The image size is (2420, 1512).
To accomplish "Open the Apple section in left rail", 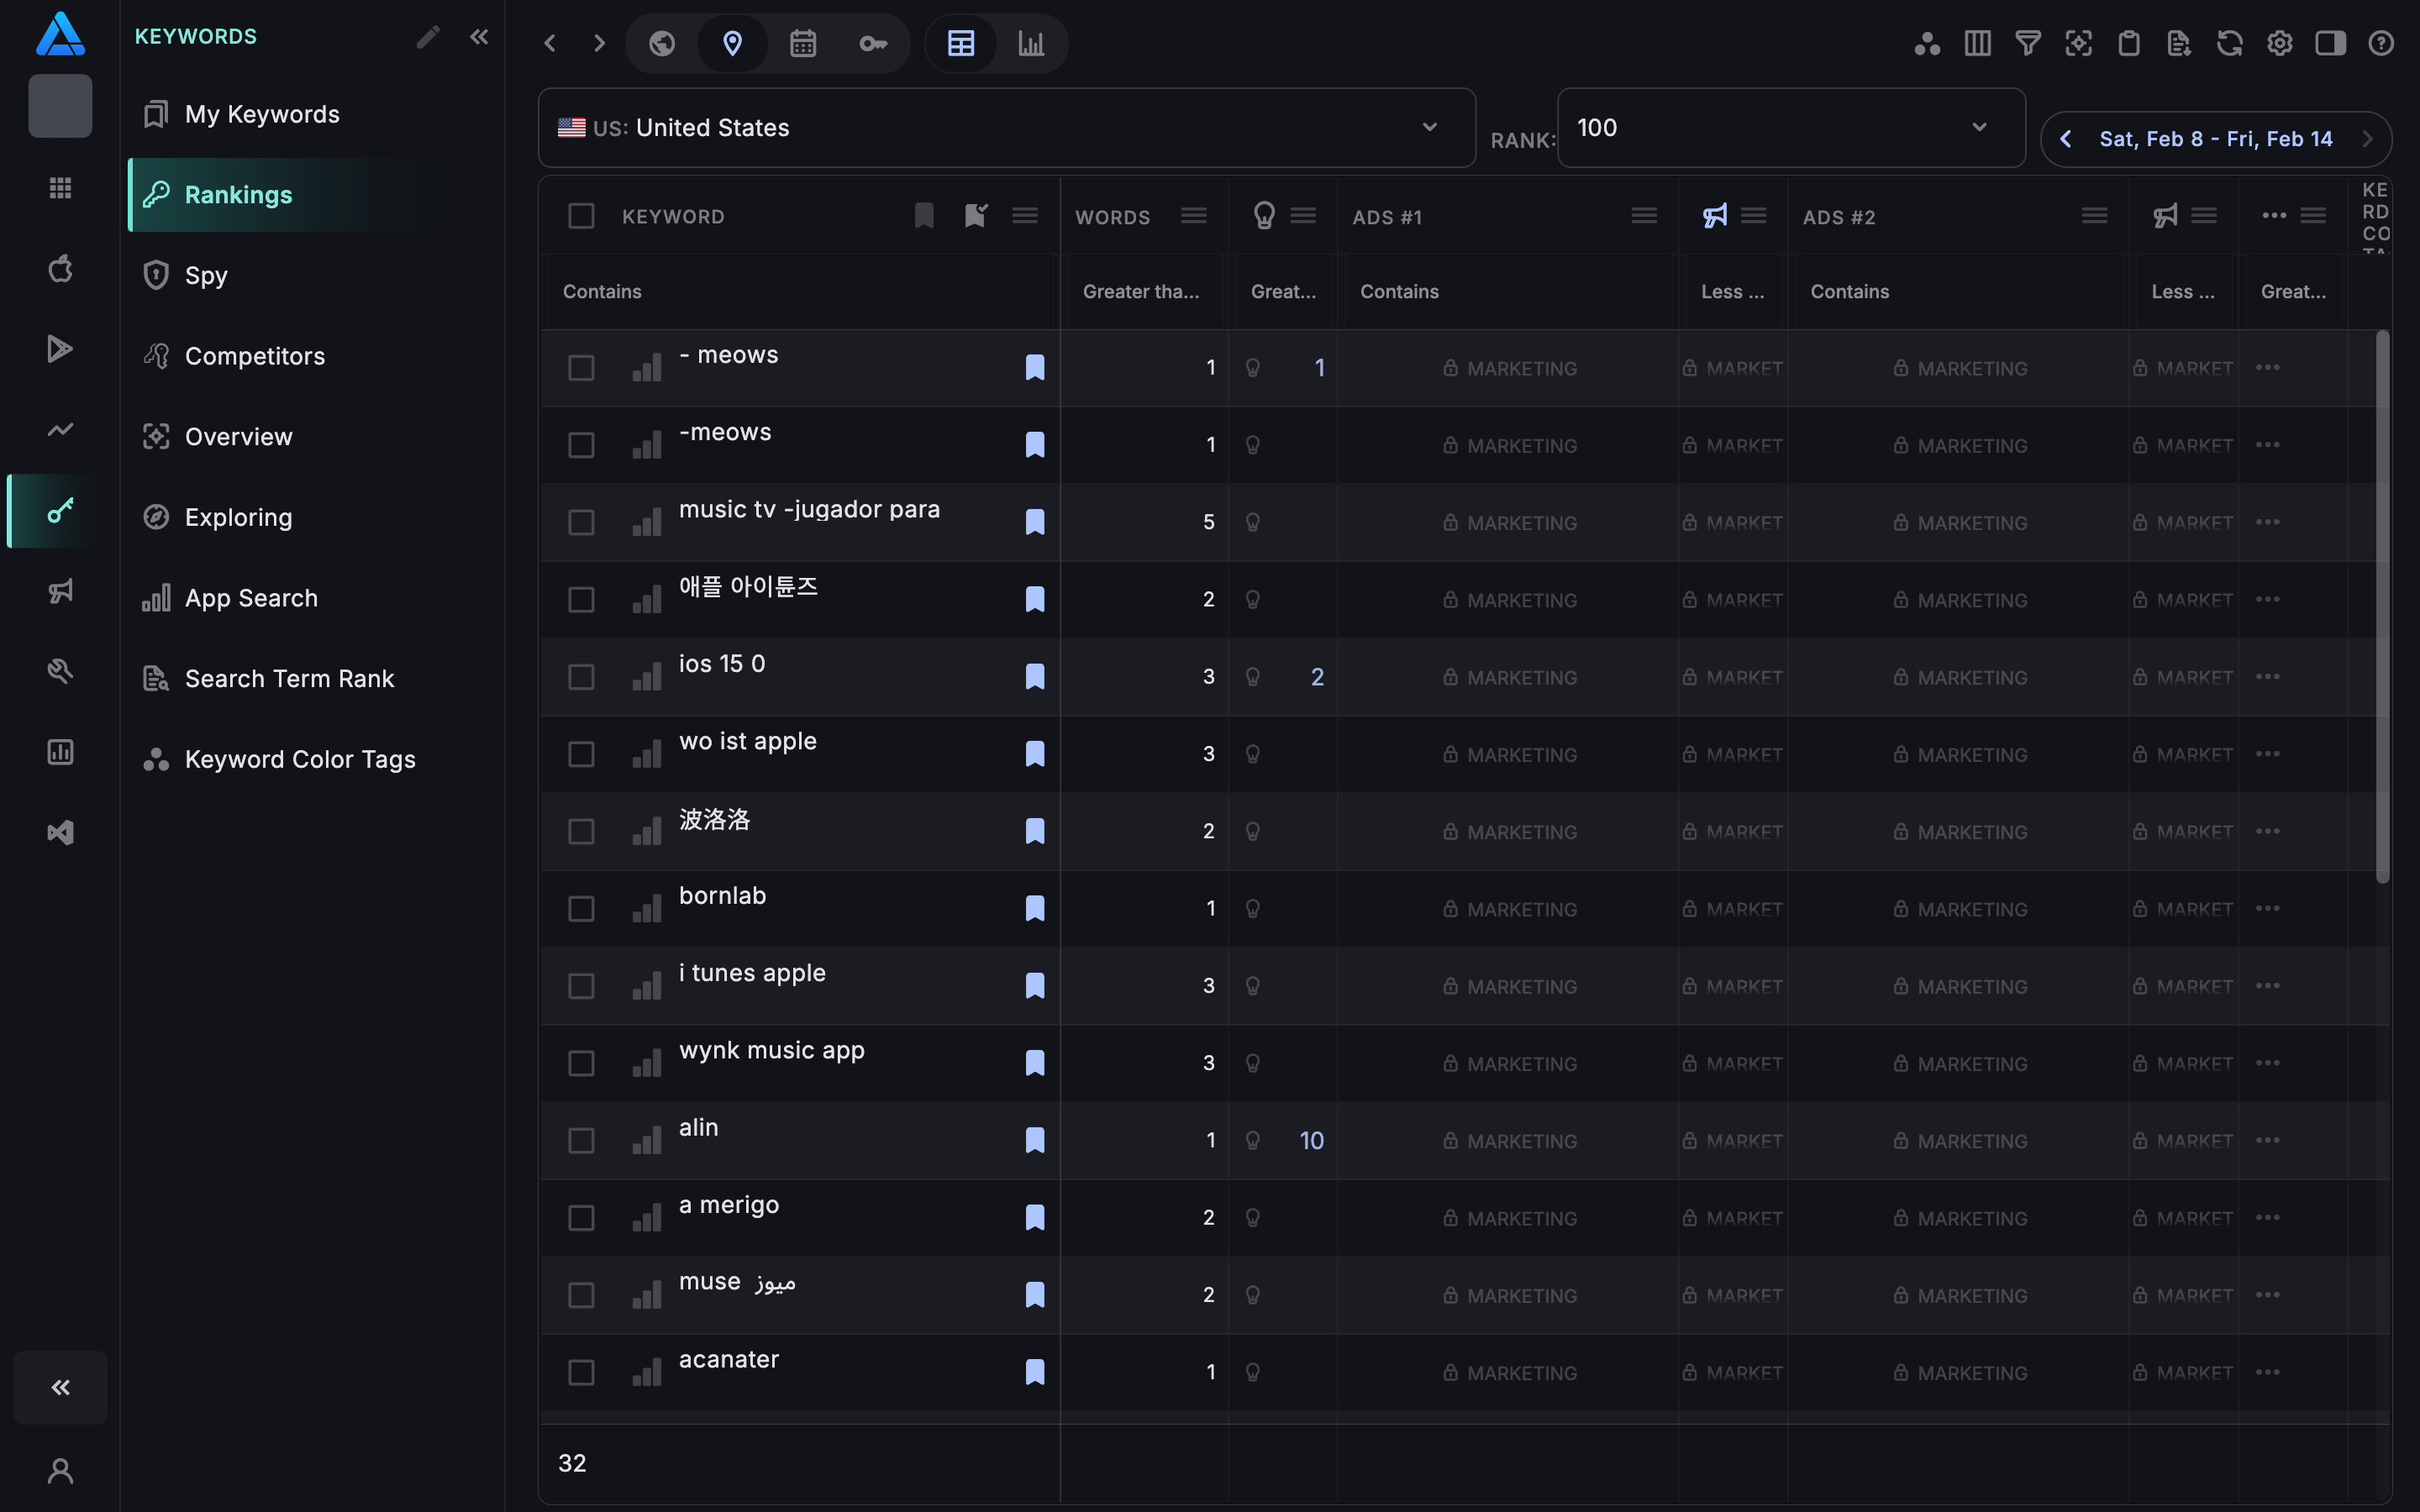I will point(60,268).
